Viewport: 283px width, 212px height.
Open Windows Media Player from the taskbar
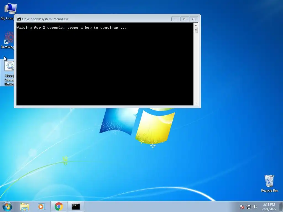(x=41, y=206)
